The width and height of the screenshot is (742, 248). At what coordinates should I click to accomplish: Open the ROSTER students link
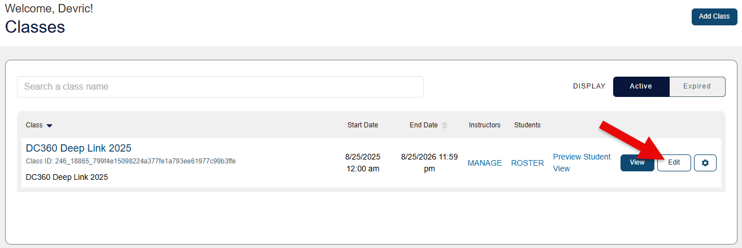click(x=527, y=163)
